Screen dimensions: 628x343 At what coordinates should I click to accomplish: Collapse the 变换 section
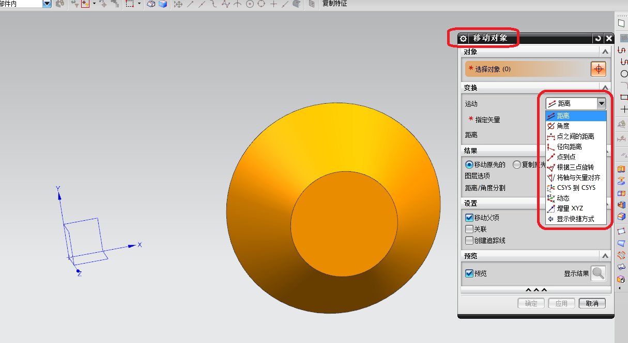tap(605, 87)
